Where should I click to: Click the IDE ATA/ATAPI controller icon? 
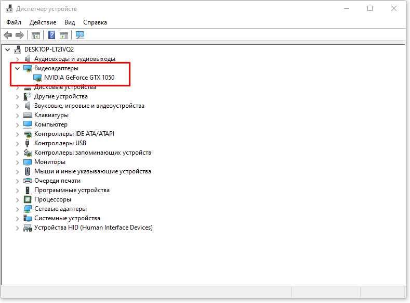28,134
